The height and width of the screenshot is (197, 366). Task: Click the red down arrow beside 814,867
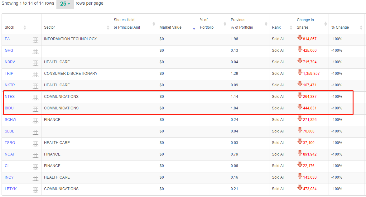click(300, 38)
